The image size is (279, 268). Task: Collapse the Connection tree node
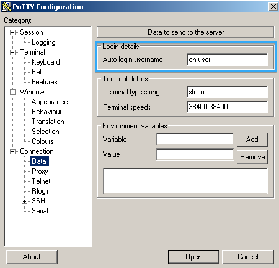click(x=13, y=151)
